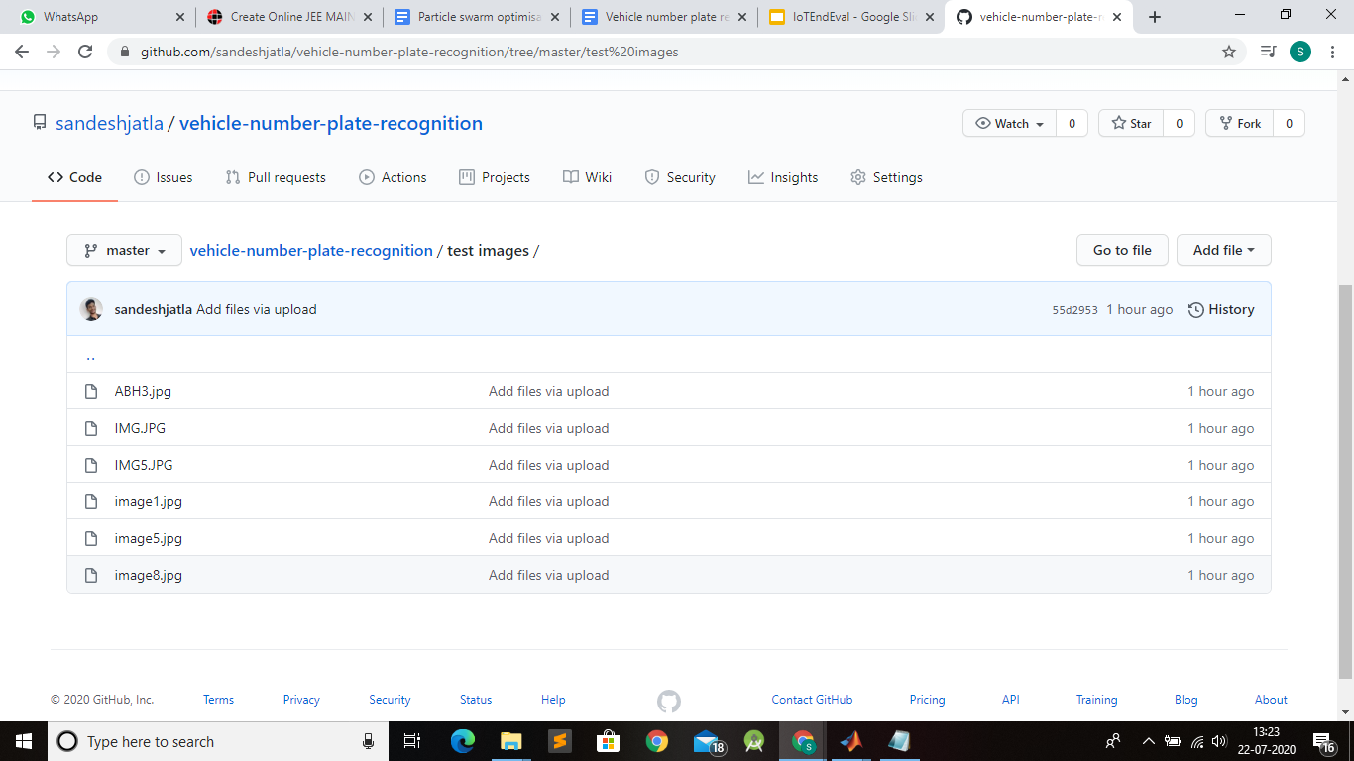The height and width of the screenshot is (761, 1354).
Task: Open commit hash 55d2953
Action: click(x=1075, y=310)
